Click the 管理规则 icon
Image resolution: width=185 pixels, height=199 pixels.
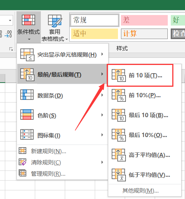(x=22, y=173)
